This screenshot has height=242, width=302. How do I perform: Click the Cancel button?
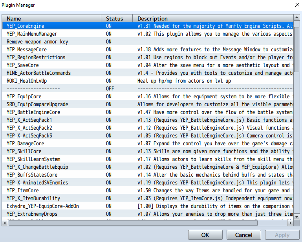pyautogui.click(x=243, y=235)
